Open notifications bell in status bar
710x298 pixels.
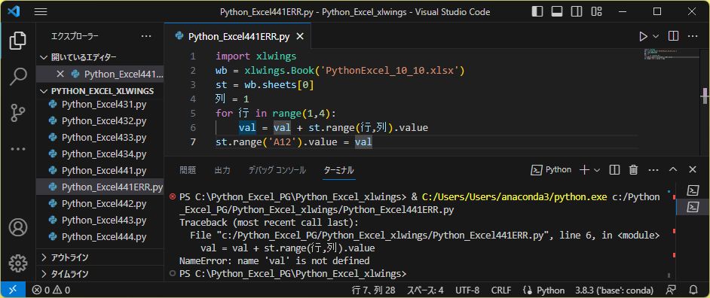(693, 290)
